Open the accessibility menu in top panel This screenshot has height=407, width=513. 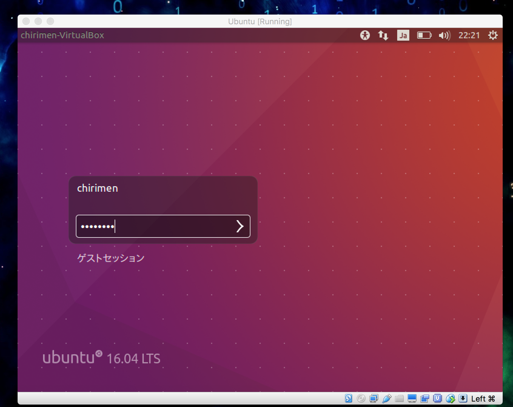tap(365, 35)
